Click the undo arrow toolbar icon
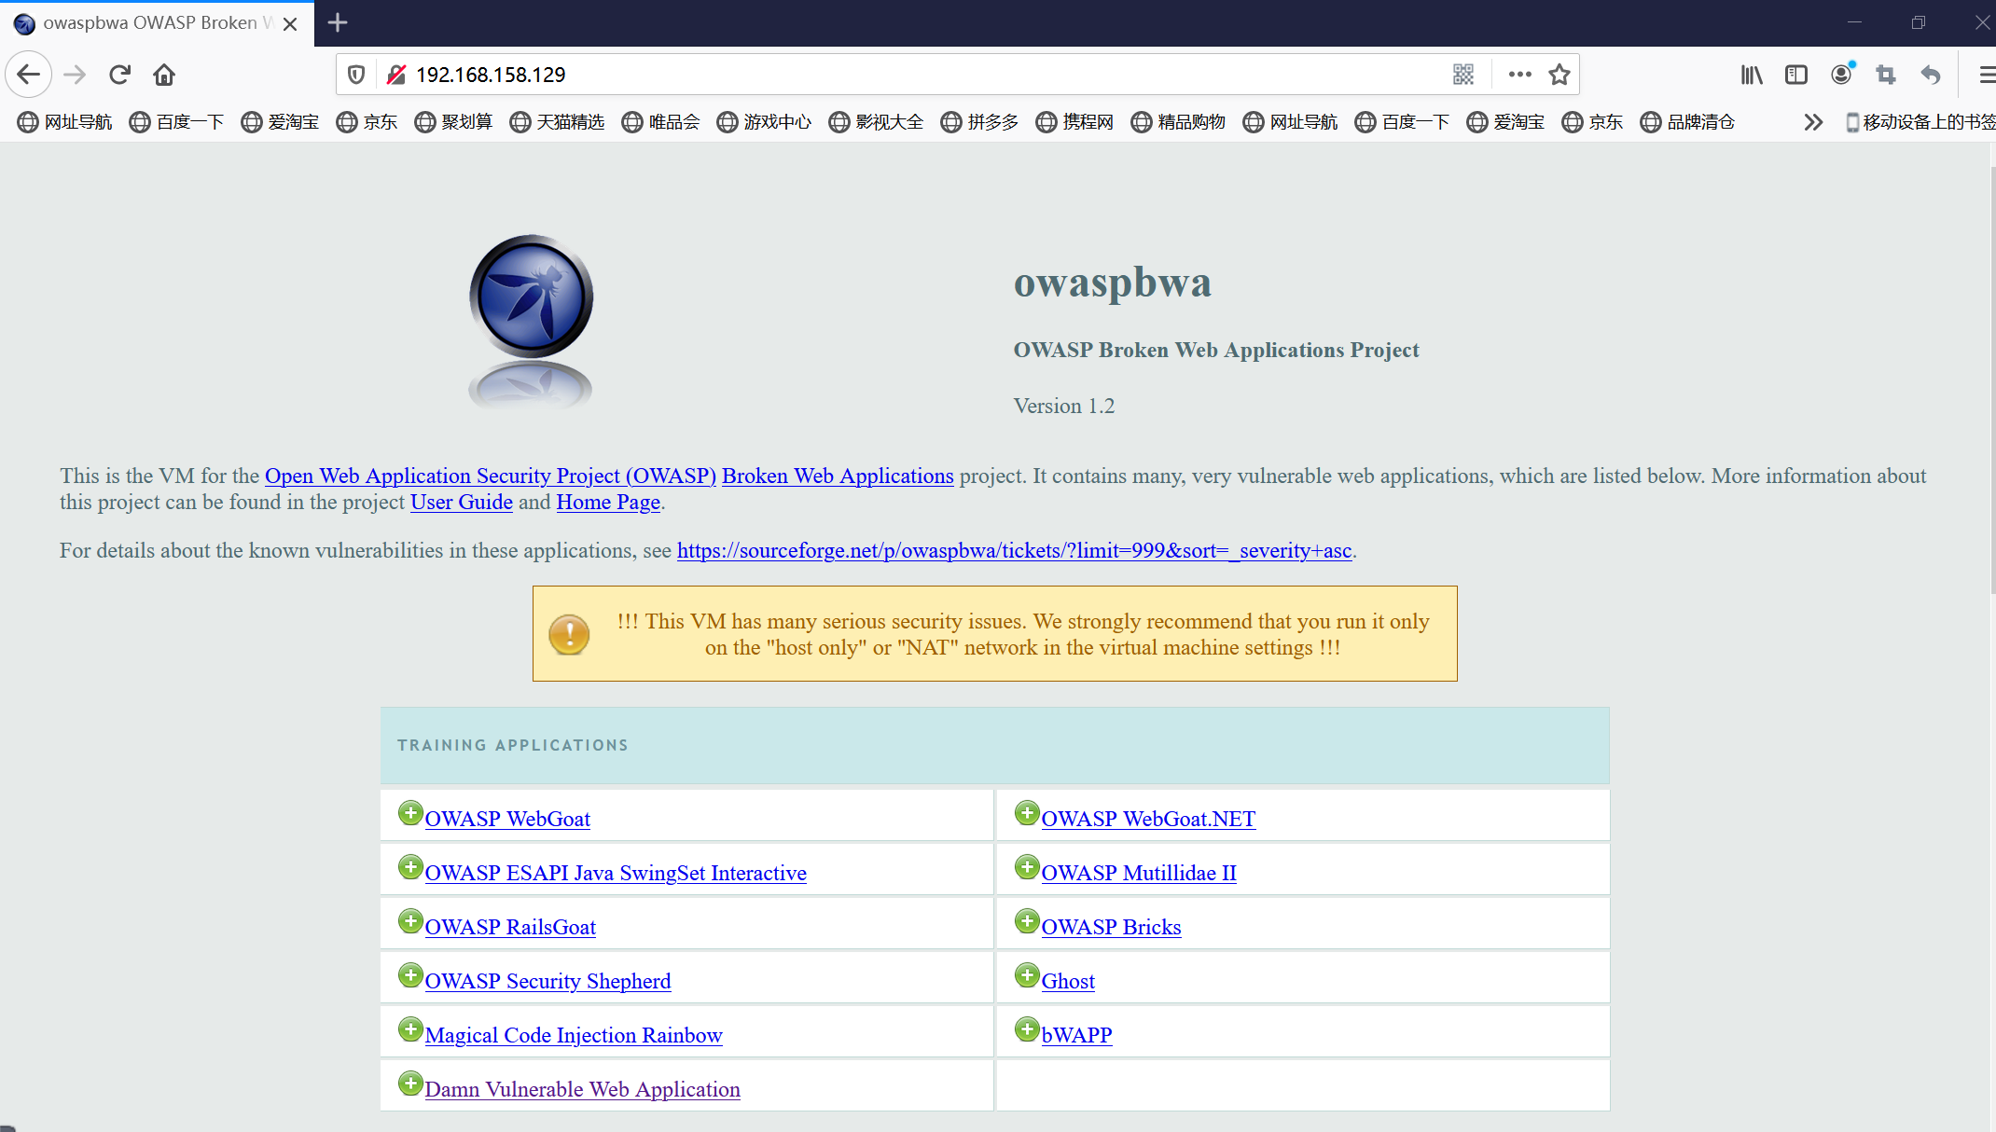The height and width of the screenshot is (1132, 1996). tap(1931, 75)
